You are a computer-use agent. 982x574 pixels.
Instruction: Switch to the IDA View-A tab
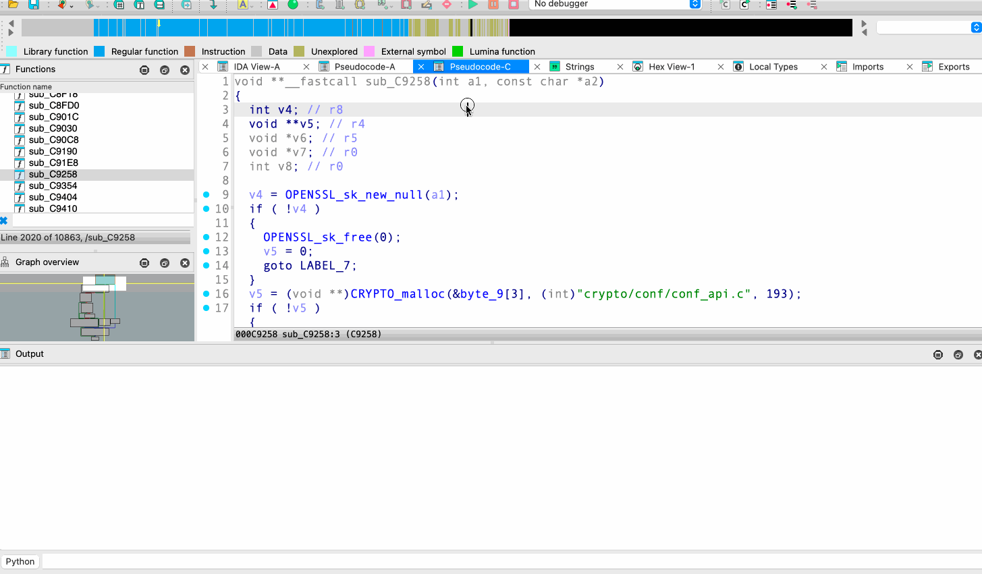(256, 67)
